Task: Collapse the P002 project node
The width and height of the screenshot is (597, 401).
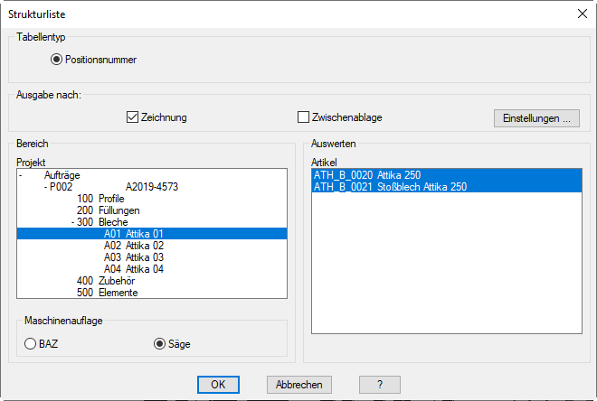Action: click(46, 187)
